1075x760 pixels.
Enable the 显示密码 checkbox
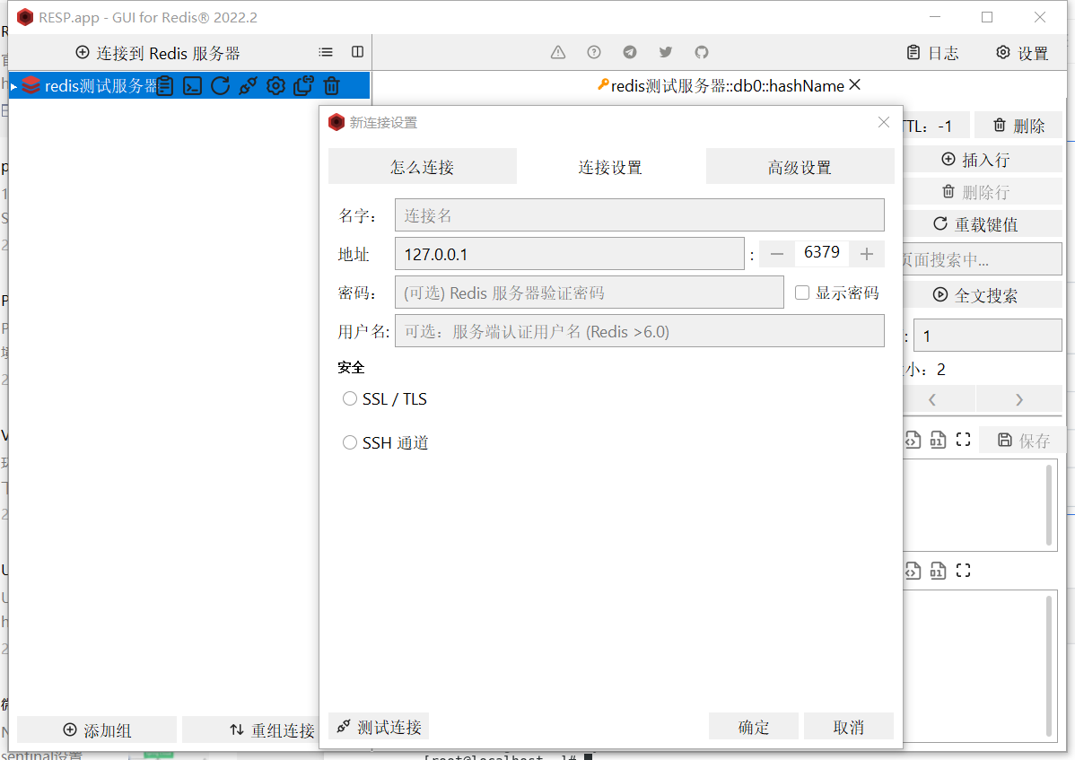(802, 293)
